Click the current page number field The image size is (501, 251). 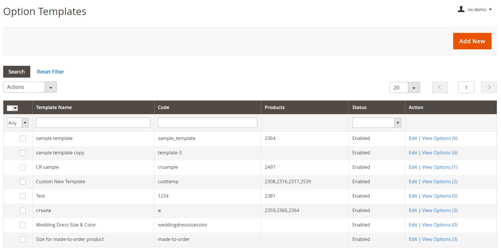(x=466, y=87)
